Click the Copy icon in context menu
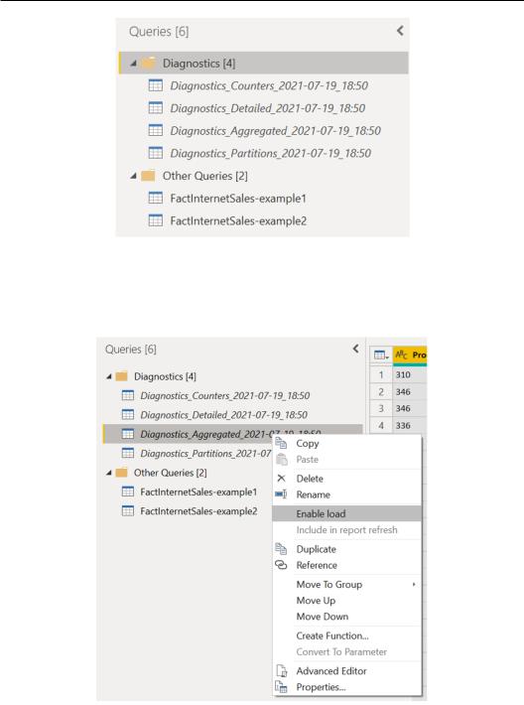This screenshot has height=705, width=524. (281, 443)
